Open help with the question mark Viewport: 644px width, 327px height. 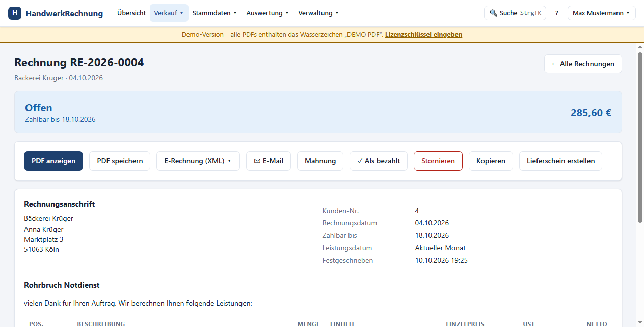[x=556, y=13]
